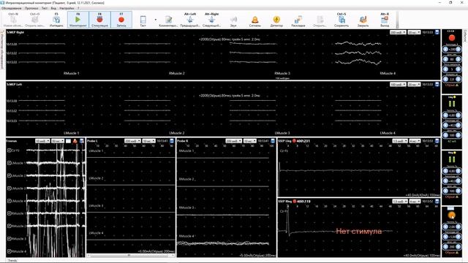Pause the Lleg stimulator green button
468x263 pixels.
click(452, 104)
